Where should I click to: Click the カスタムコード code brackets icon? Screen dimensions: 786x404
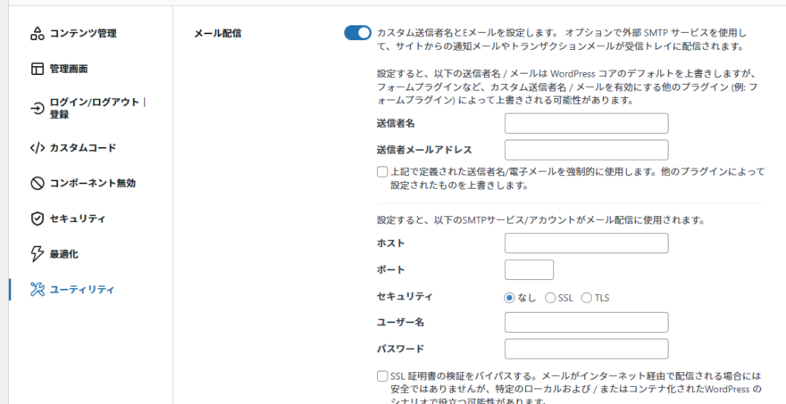(x=37, y=148)
